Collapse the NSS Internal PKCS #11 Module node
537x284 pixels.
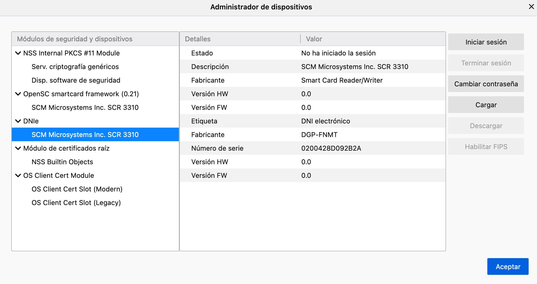[x=18, y=53]
